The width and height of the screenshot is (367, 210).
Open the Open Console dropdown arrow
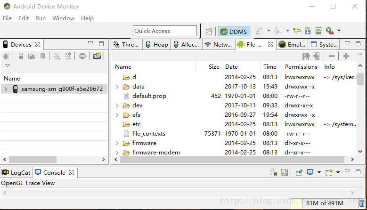tap(338, 173)
